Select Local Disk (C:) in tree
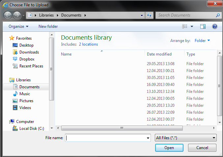Screen dimensions: 223x157 point(32,129)
